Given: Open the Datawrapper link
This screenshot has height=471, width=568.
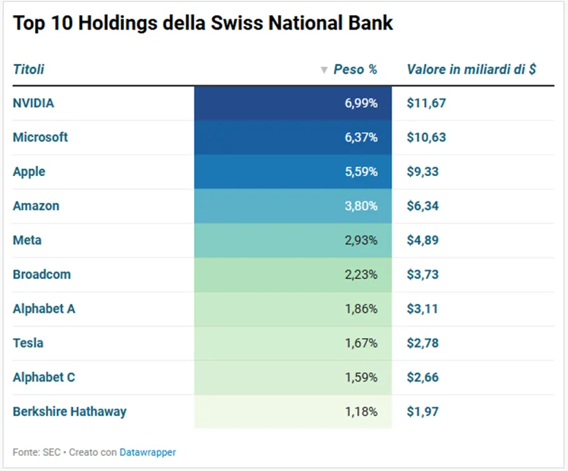Looking at the screenshot, I should 147,452.
